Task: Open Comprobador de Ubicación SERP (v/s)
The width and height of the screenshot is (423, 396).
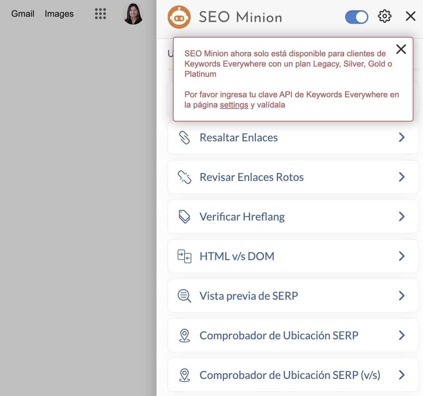Action: (293, 375)
